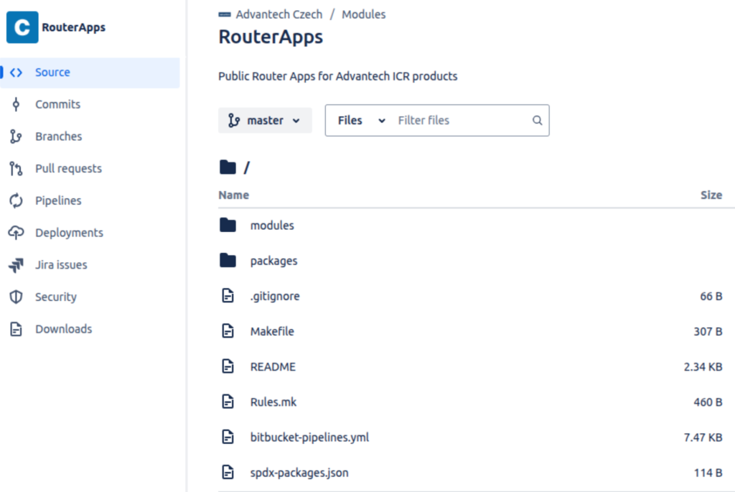This screenshot has width=735, height=492.
Task: Click the search magnifier in Filter files
Action: 537,121
